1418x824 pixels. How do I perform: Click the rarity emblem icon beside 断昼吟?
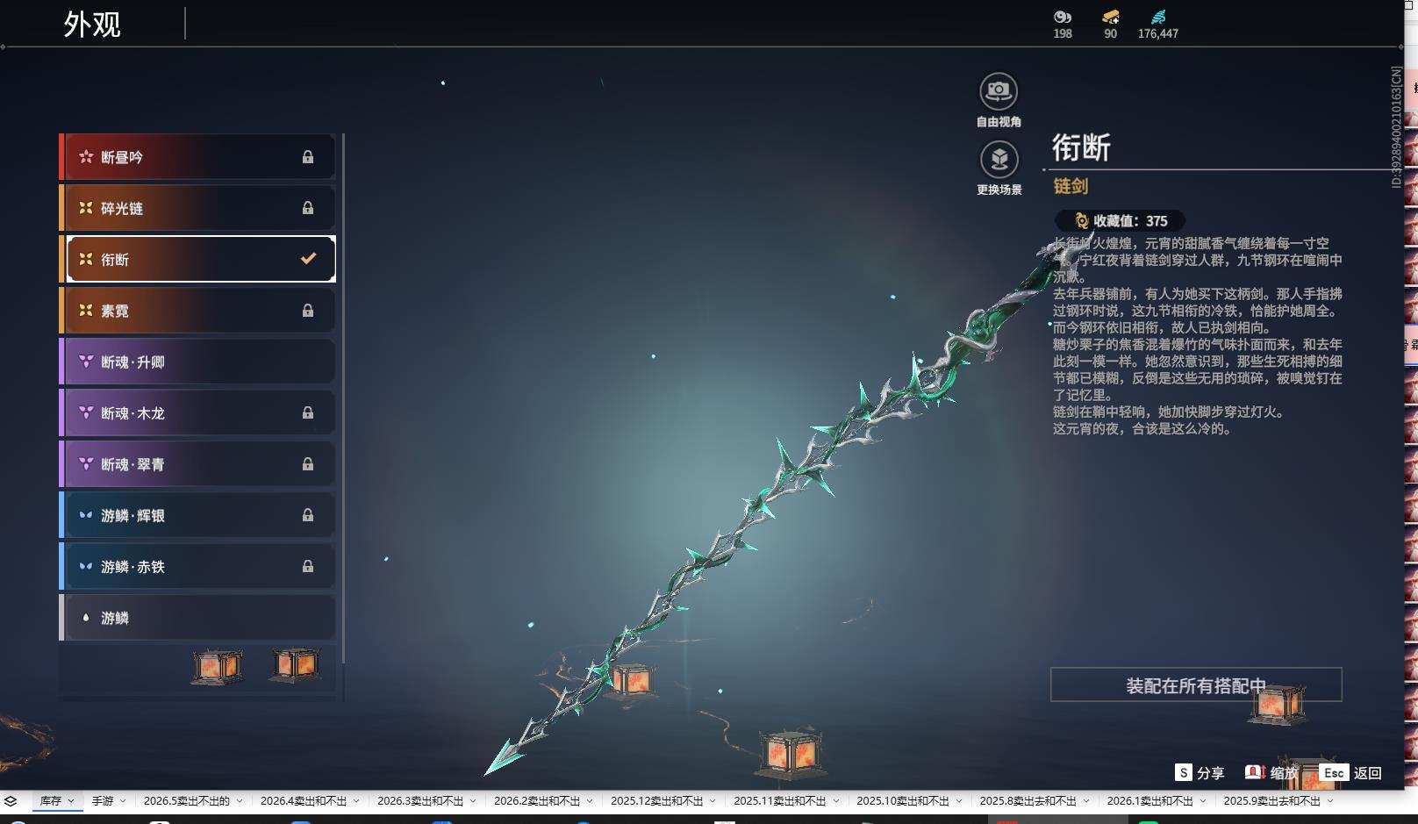(x=86, y=157)
